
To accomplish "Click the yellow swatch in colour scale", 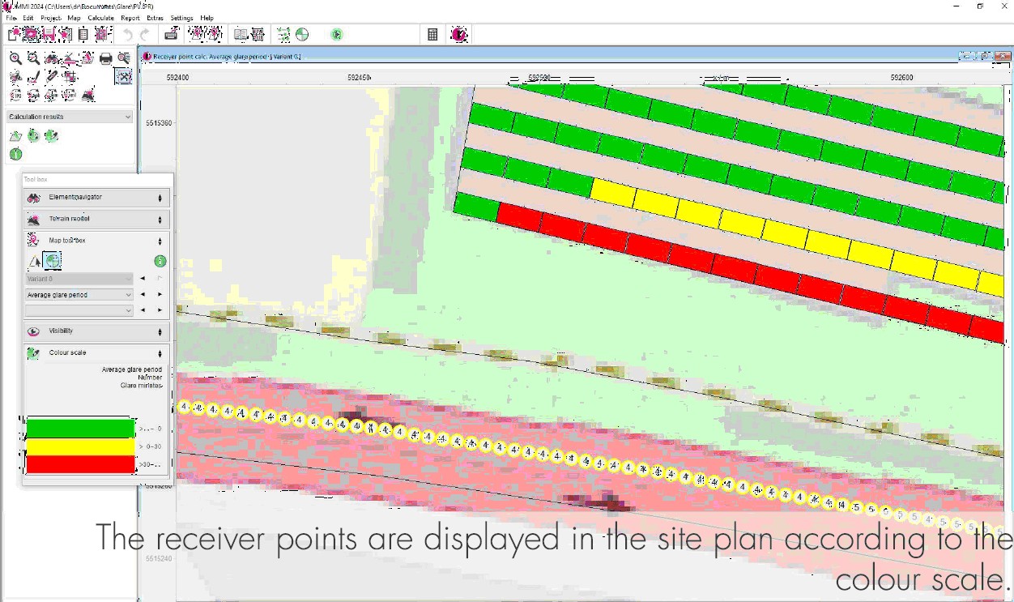I will (80, 446).
